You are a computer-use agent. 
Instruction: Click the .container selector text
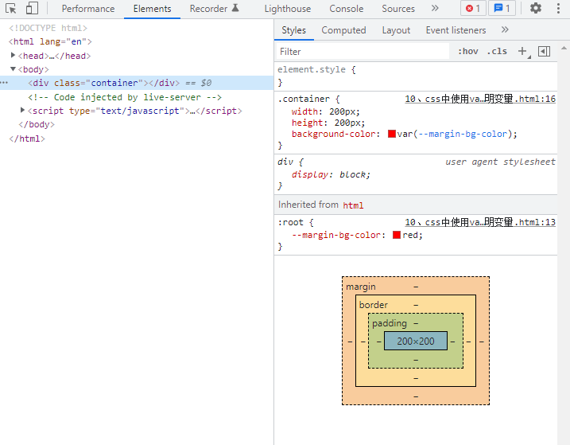coord(304,99)
